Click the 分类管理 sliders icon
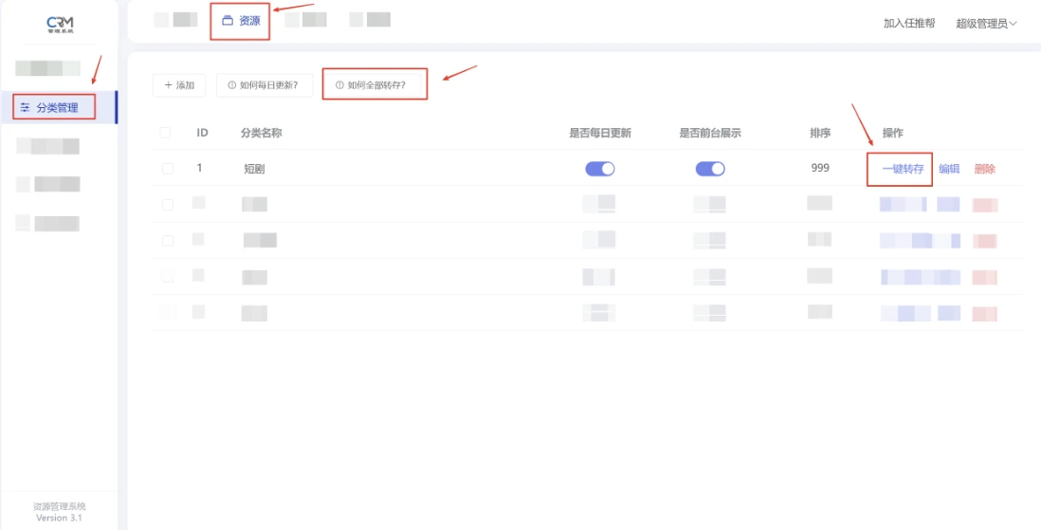Viewport: 1041px width, 530px height. (x=25, y=108)
